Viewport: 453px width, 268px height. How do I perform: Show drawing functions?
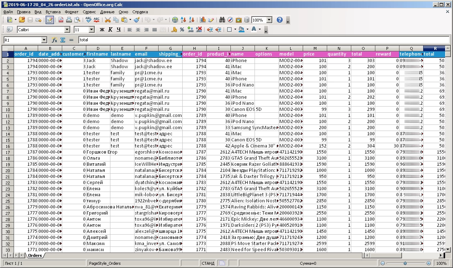(x=211, y=20)
